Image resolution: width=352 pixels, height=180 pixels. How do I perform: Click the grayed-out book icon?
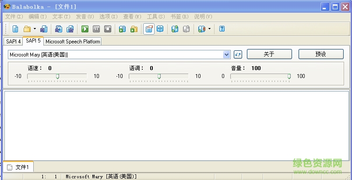[x=187, y=29]
